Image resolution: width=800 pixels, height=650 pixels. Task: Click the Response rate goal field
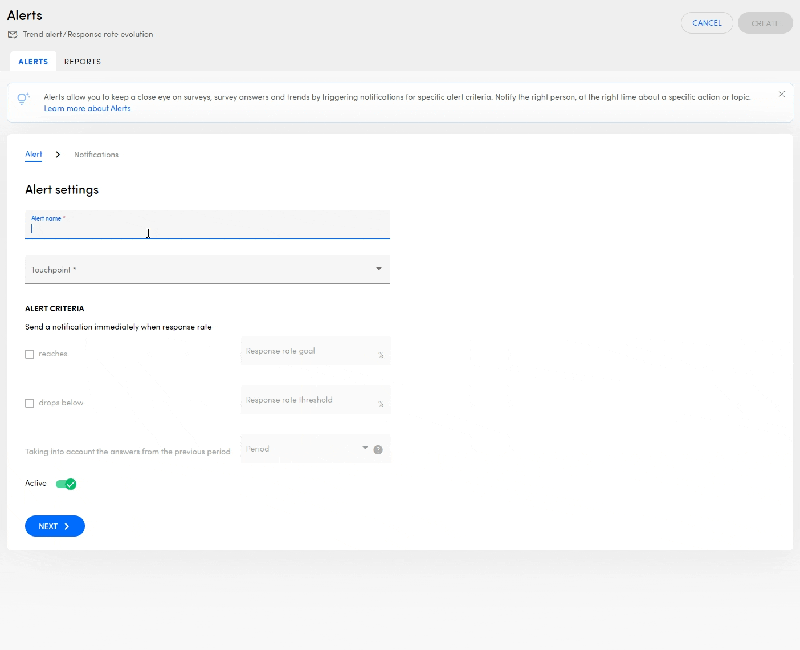(x=311, y=351)
